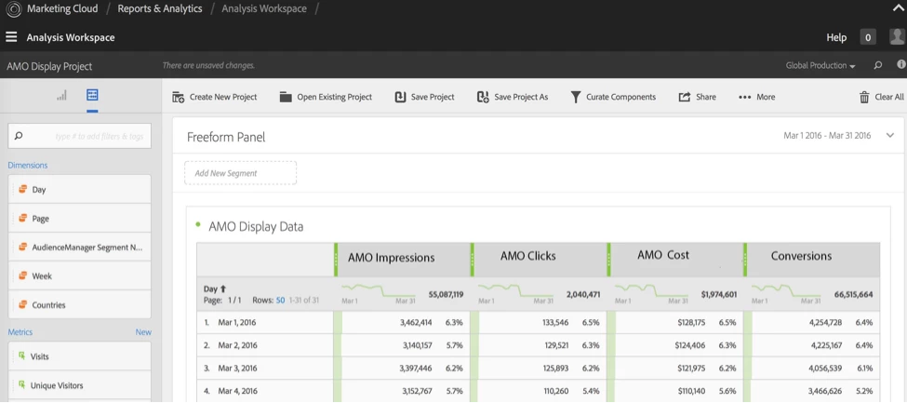Click the Metrics heading link

pos(20,332)
